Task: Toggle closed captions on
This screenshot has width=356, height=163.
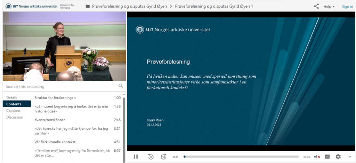Action: click(327, 157)
